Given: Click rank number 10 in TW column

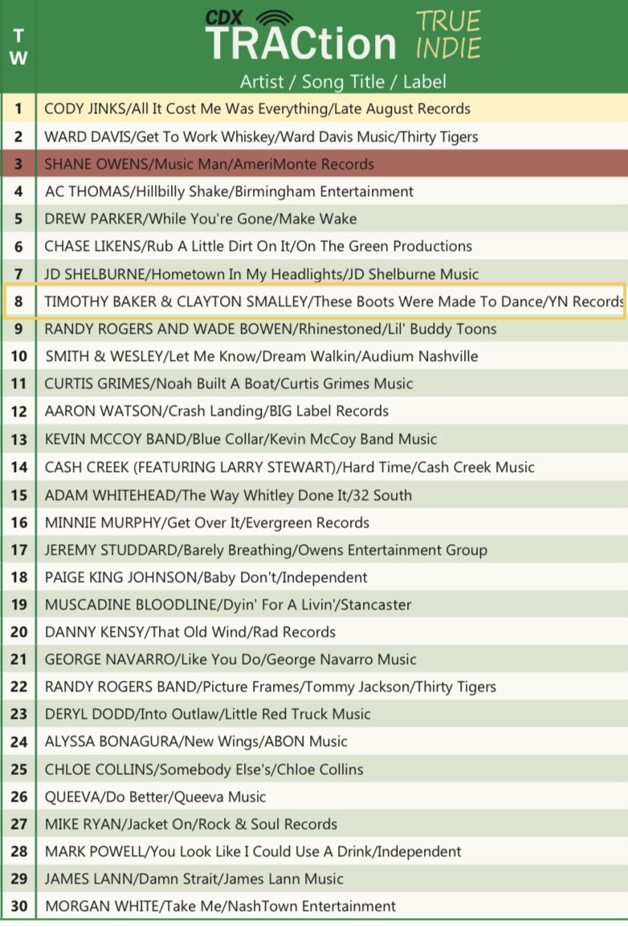Looking at the screenshot, I should tap(19, 356).
